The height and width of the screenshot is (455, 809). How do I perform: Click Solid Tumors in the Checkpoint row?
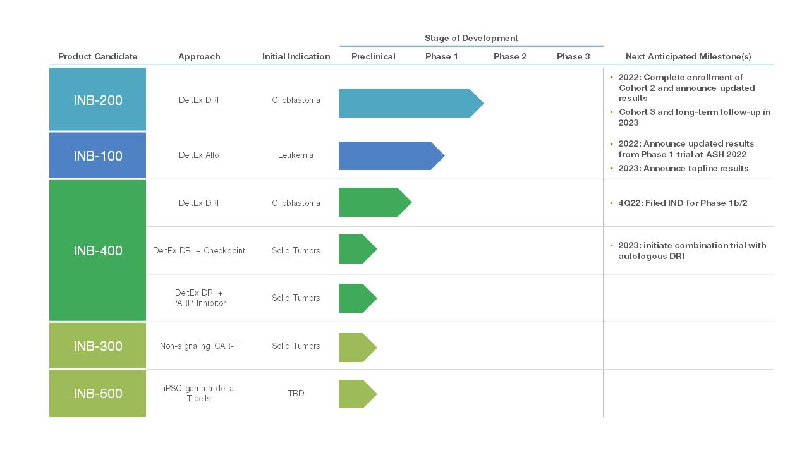point(296,250)
